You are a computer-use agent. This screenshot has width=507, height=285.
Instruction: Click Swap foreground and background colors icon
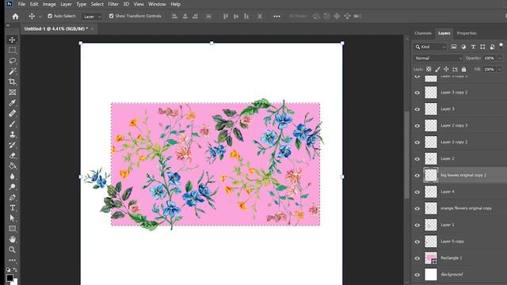tap(15, 270)
